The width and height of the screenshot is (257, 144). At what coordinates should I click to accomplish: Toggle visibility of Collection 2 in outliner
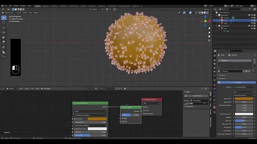tap(252, 26)
